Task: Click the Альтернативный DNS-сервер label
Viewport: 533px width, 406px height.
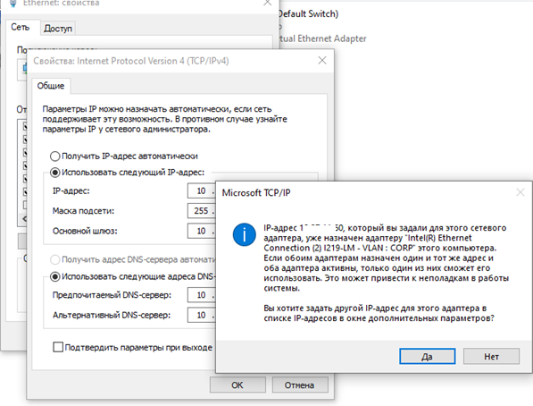Action: point(112,315)
